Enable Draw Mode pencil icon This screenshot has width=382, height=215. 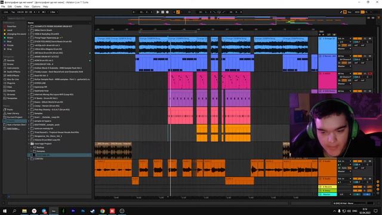341,12
